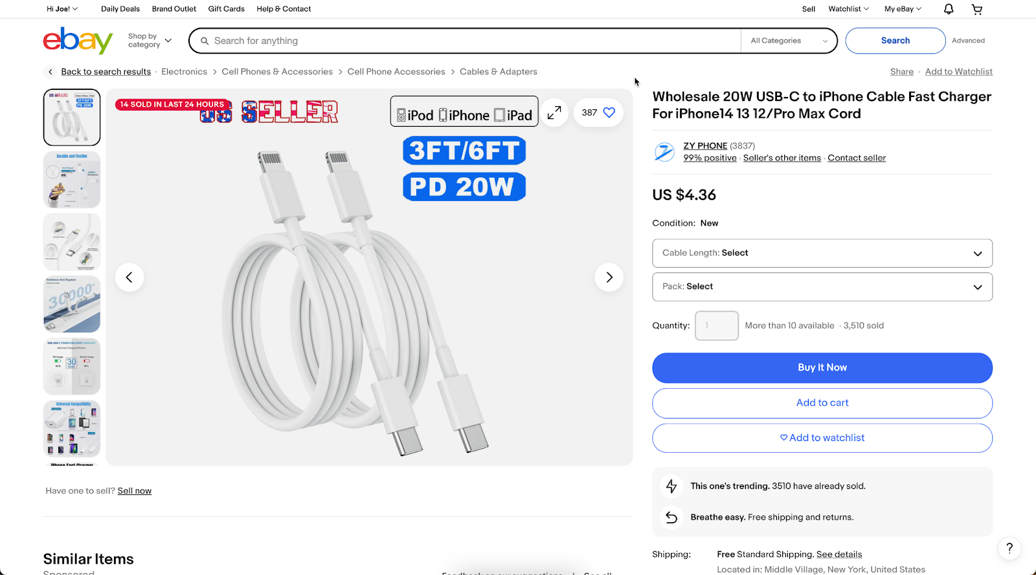Navigate to Cables & Adapters breadcrumb
This screenshot has height=575, width=1036.
coord(498,71)
